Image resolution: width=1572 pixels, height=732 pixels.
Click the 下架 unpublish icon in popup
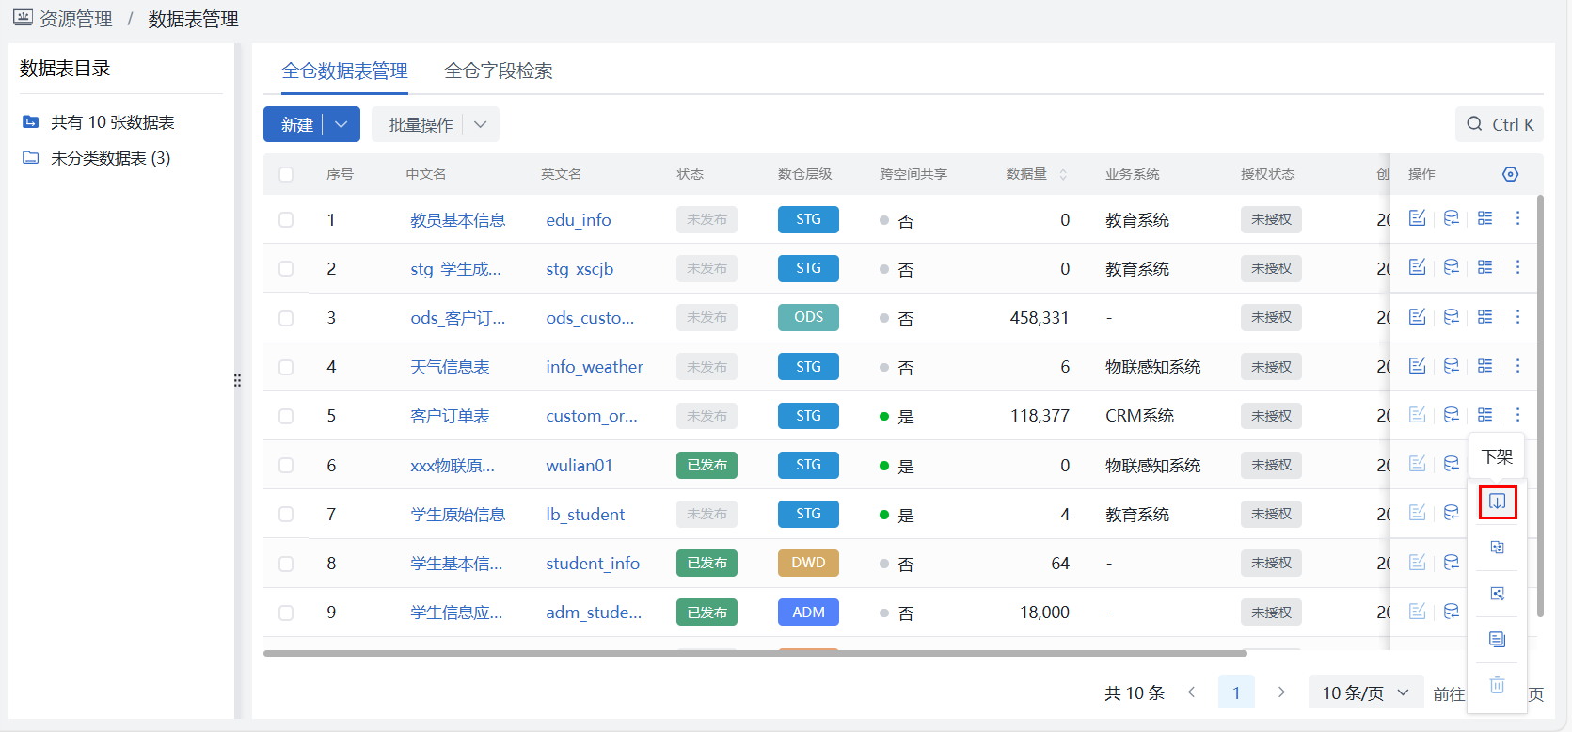tap(1498, 502)
